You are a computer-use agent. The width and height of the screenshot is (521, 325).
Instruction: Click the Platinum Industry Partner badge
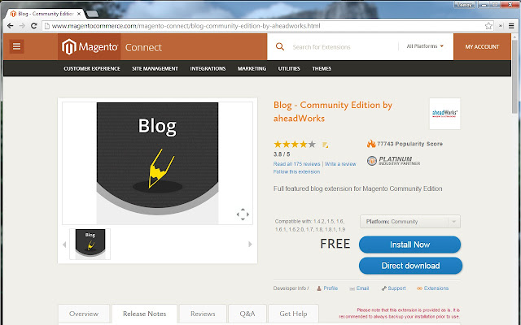pyautogui.click(x=394, y=161)
